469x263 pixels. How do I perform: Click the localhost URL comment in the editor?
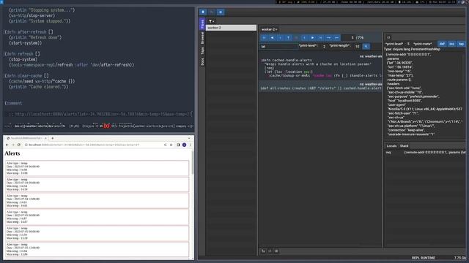point(101,114)
